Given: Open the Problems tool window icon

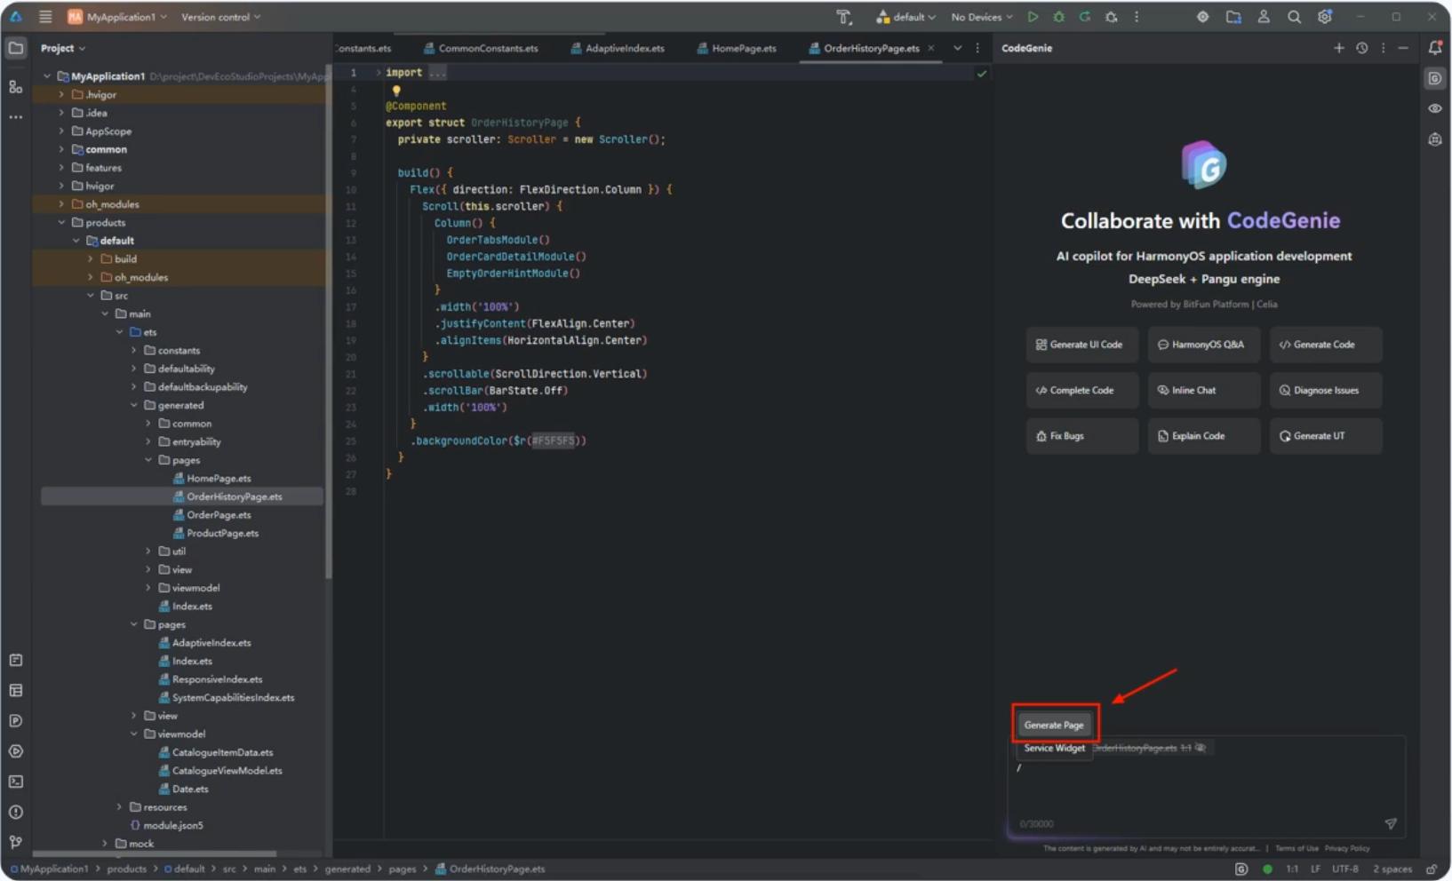Looking at the screenshot, I should click(16, 812).
